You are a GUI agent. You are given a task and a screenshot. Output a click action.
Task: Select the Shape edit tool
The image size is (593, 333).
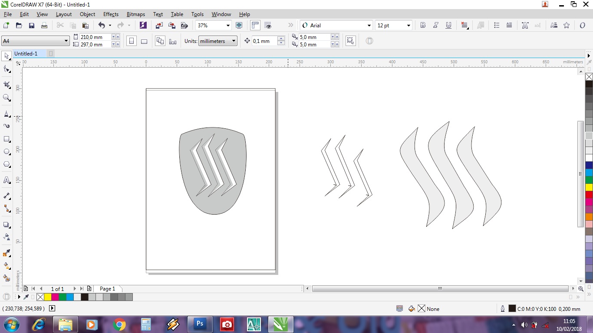click(7, 69)
